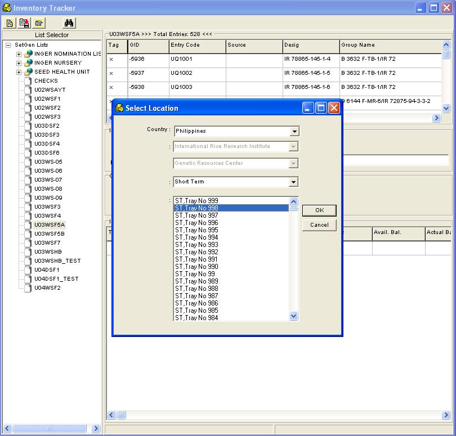Click the IR 78865-145-1-4 designation cell

tap(311, 61)
